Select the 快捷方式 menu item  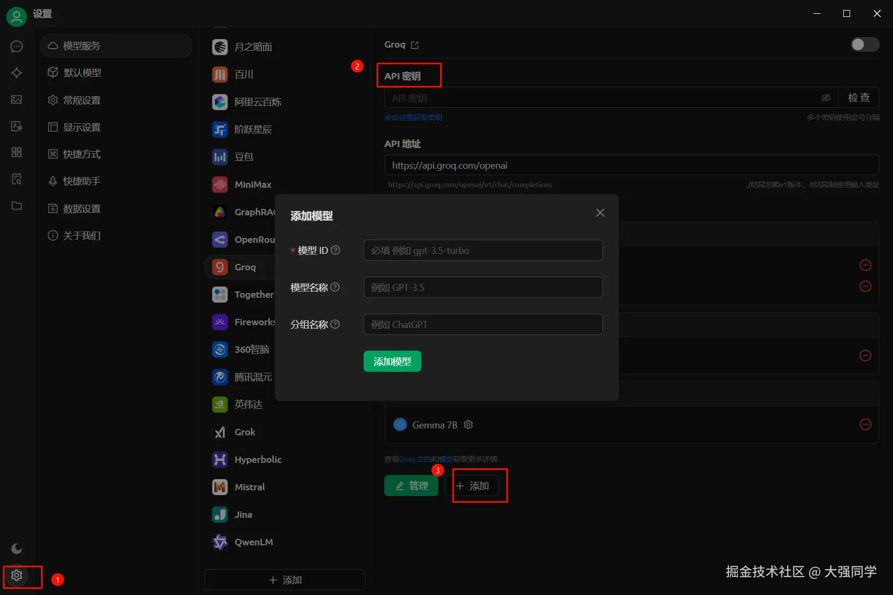click(x=116, y=154)
